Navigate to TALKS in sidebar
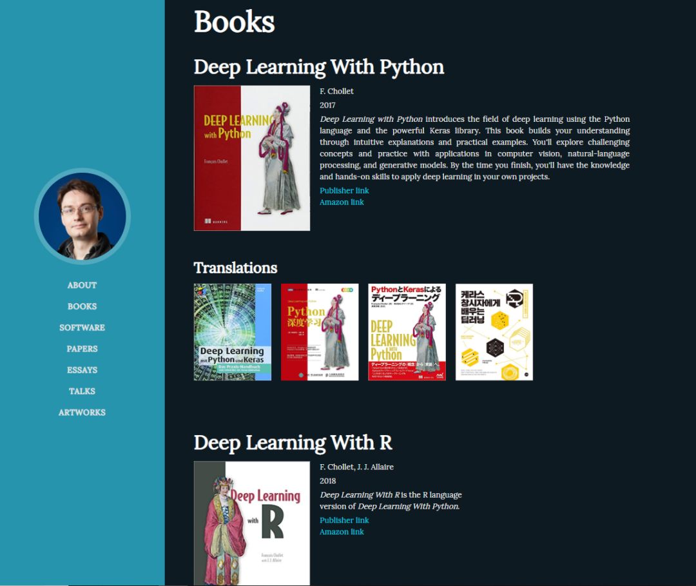The height and width of the screenshot is (586, 696). (x=82, y=391)
